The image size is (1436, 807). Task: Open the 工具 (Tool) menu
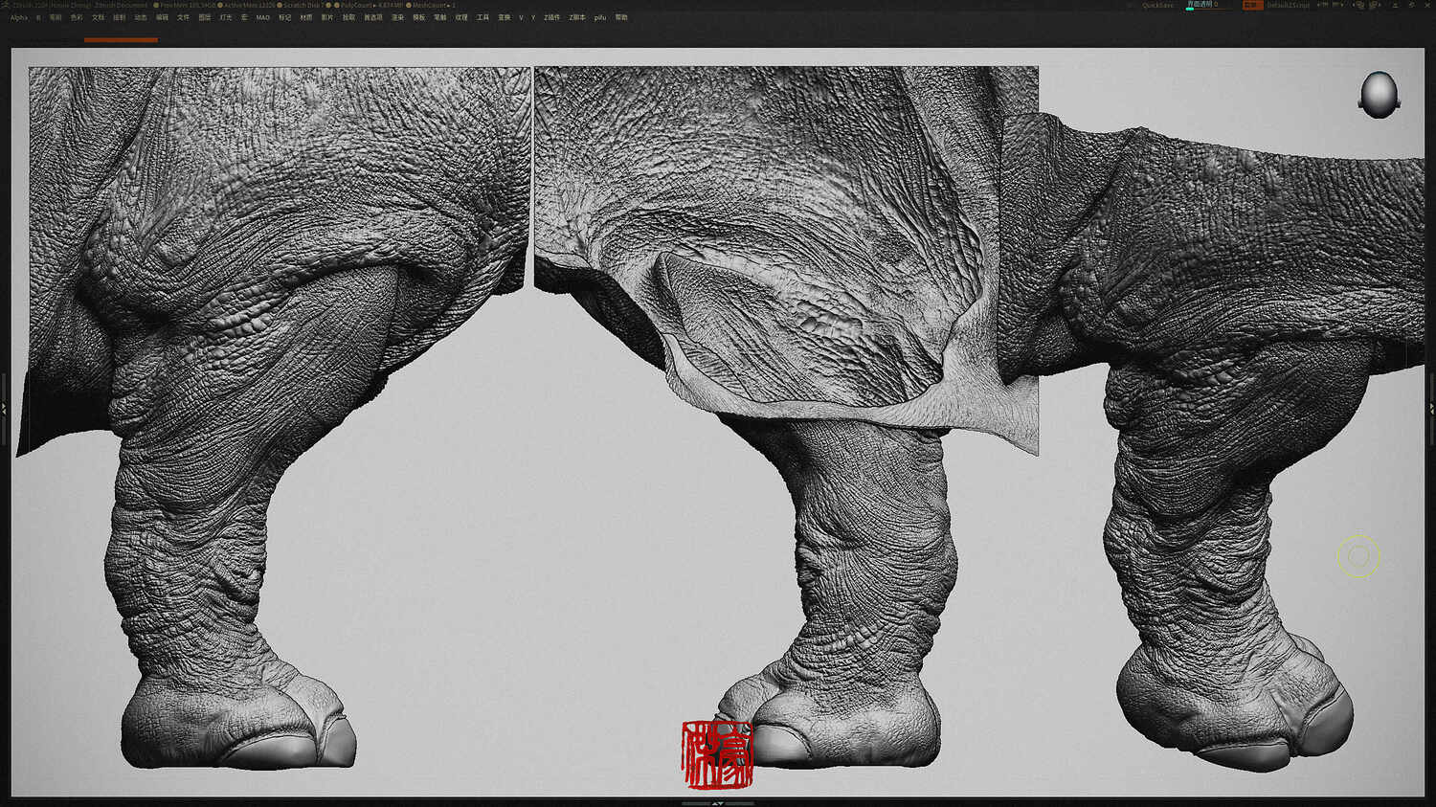482,17
